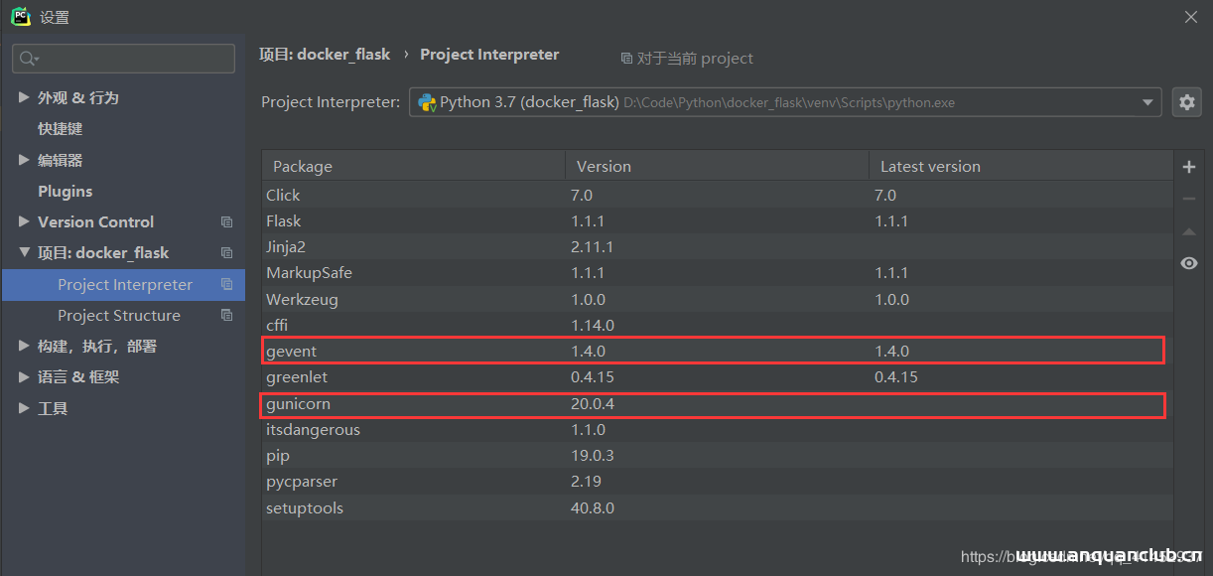Select the itsdangerous package row

[x=717, y=430]
